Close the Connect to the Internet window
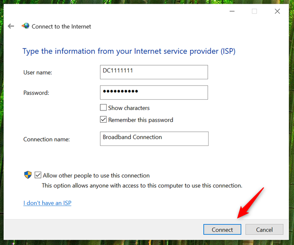294x245 pixels. (x=277, y=11)
